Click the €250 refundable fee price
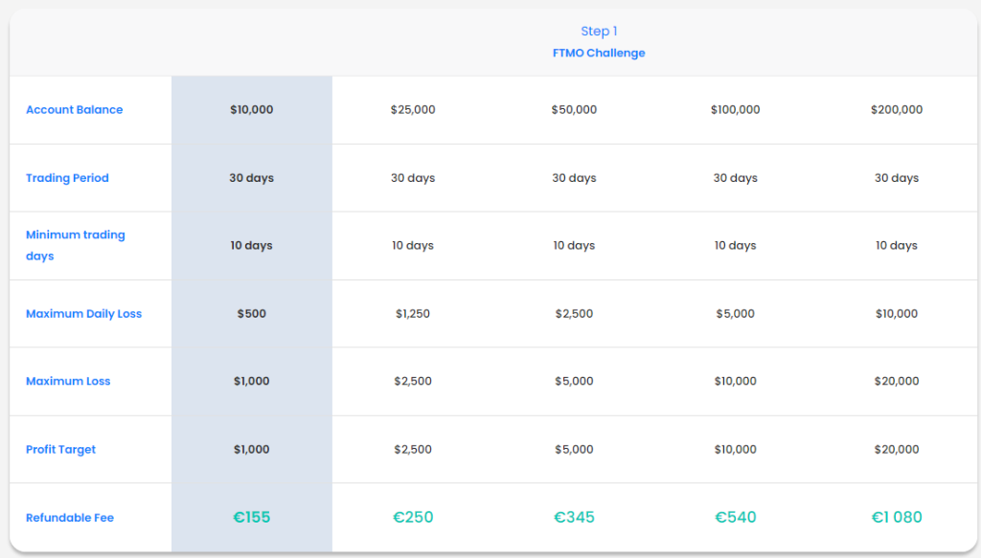Image resolution: width=981 pixels, height=558 pixels. click(413, 517)
